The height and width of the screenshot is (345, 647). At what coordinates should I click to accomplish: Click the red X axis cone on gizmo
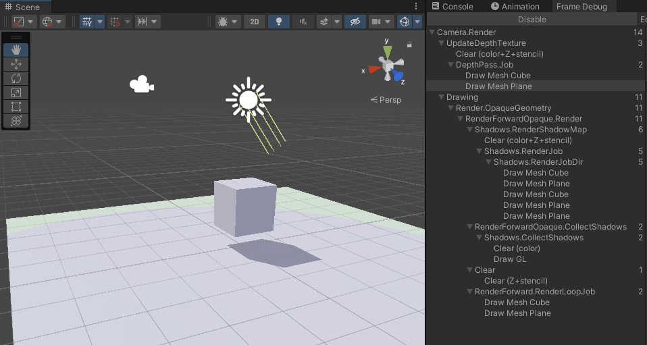click(374, 70)
